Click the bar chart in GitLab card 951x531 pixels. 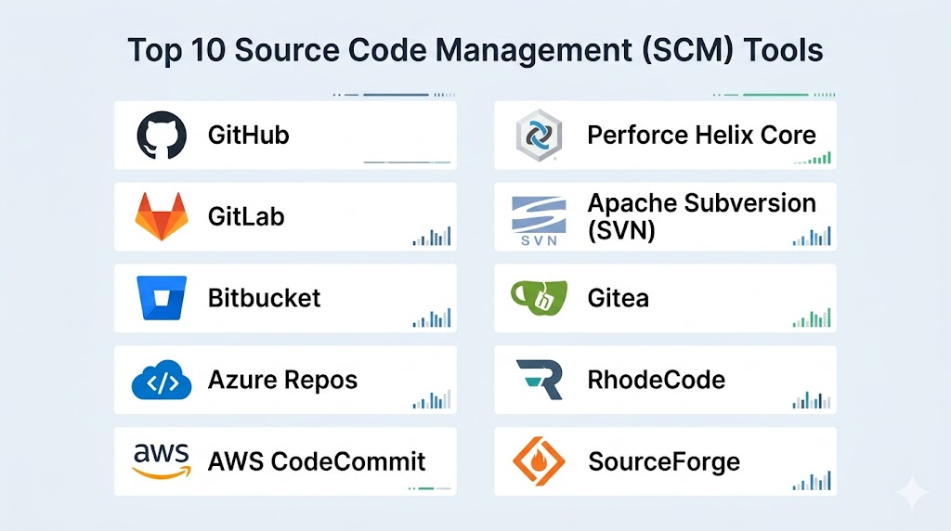pyautogui.click(x=432, y=237)
